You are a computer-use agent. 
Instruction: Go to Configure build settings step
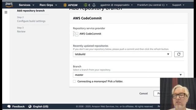click(31, 21)
